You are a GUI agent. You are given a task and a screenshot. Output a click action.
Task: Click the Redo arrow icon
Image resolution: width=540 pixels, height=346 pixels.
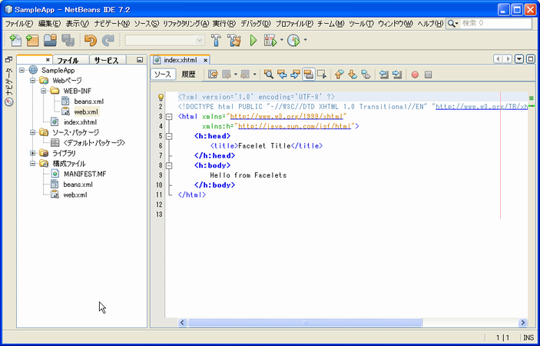tap(108, 41)
